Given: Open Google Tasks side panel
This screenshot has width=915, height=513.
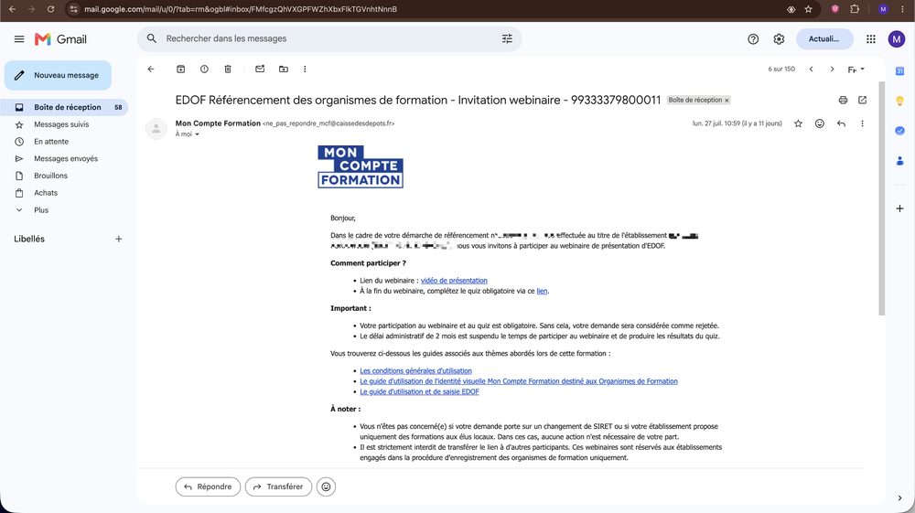Looking at the screenshot, I should pos(899,131).
